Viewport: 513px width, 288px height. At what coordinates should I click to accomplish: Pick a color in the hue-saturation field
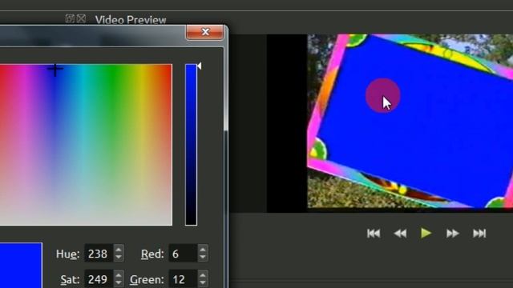click(x=86, y=145)
